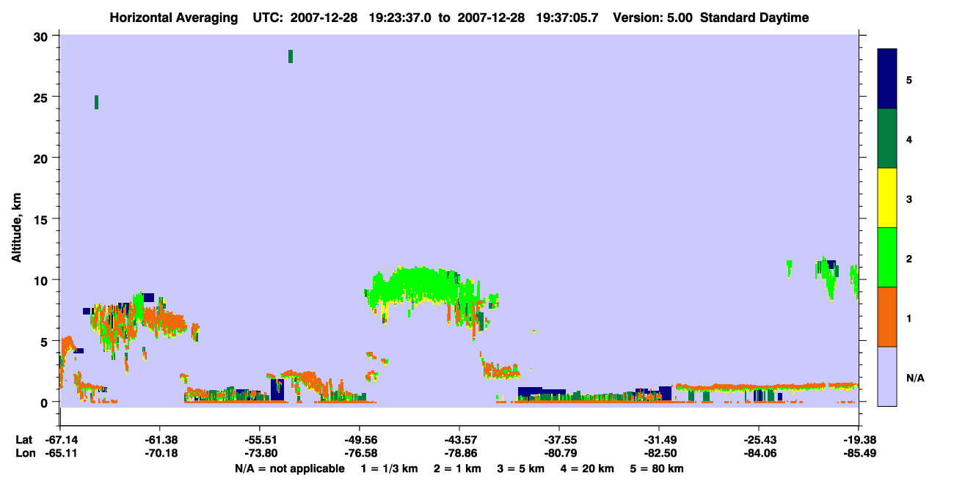Click the orange colorbar segment labeled 1
Image resolution: width=954 pixels, height=489 pixels.
coord(887,317)
